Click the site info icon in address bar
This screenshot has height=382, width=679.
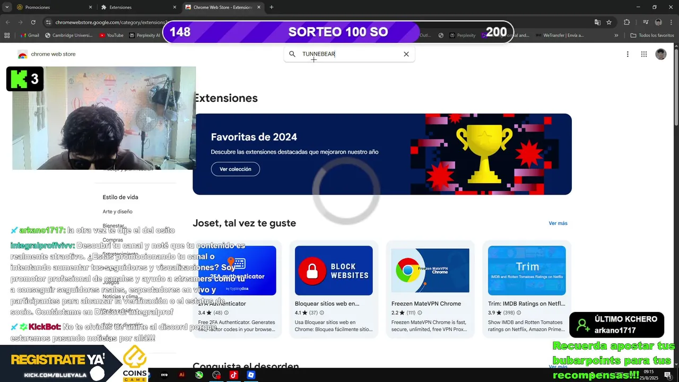(48, 22)
